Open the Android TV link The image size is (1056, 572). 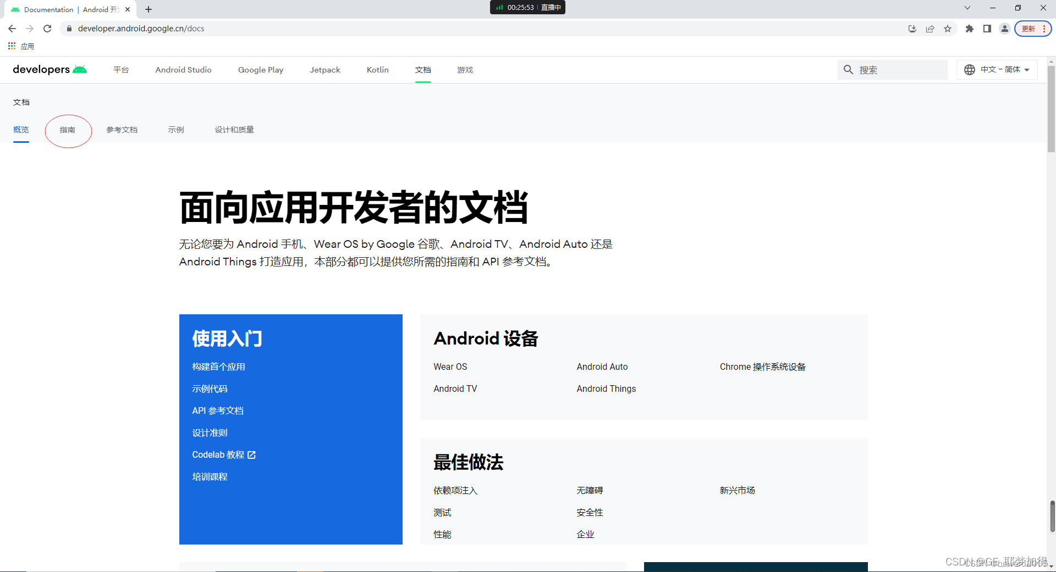(x=455, y=388)
